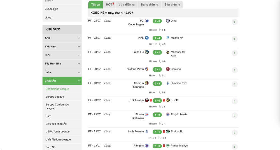Collapse the Châu Âu region section
The image size is (280, 150).
pos(79,81)
